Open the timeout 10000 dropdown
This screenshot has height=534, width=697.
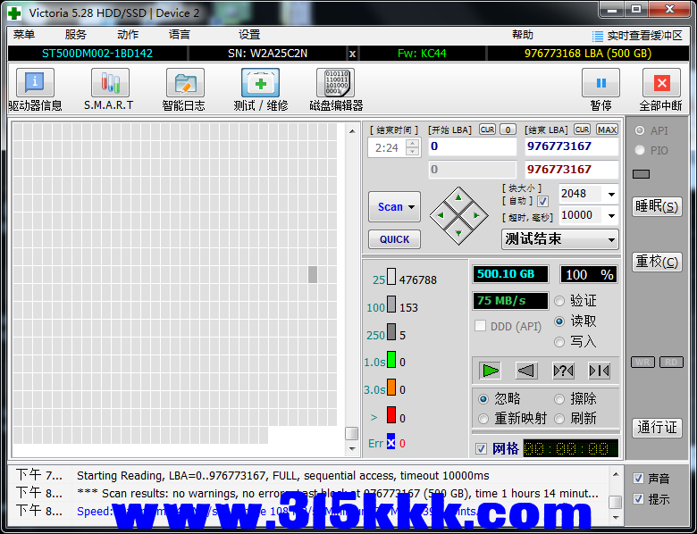(611, 216)
